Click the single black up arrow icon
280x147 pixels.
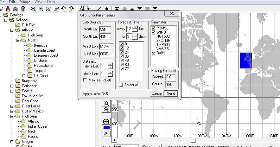point(132,9)
